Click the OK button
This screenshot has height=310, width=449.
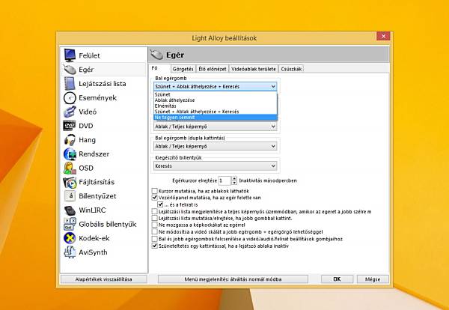pos(337,279)
